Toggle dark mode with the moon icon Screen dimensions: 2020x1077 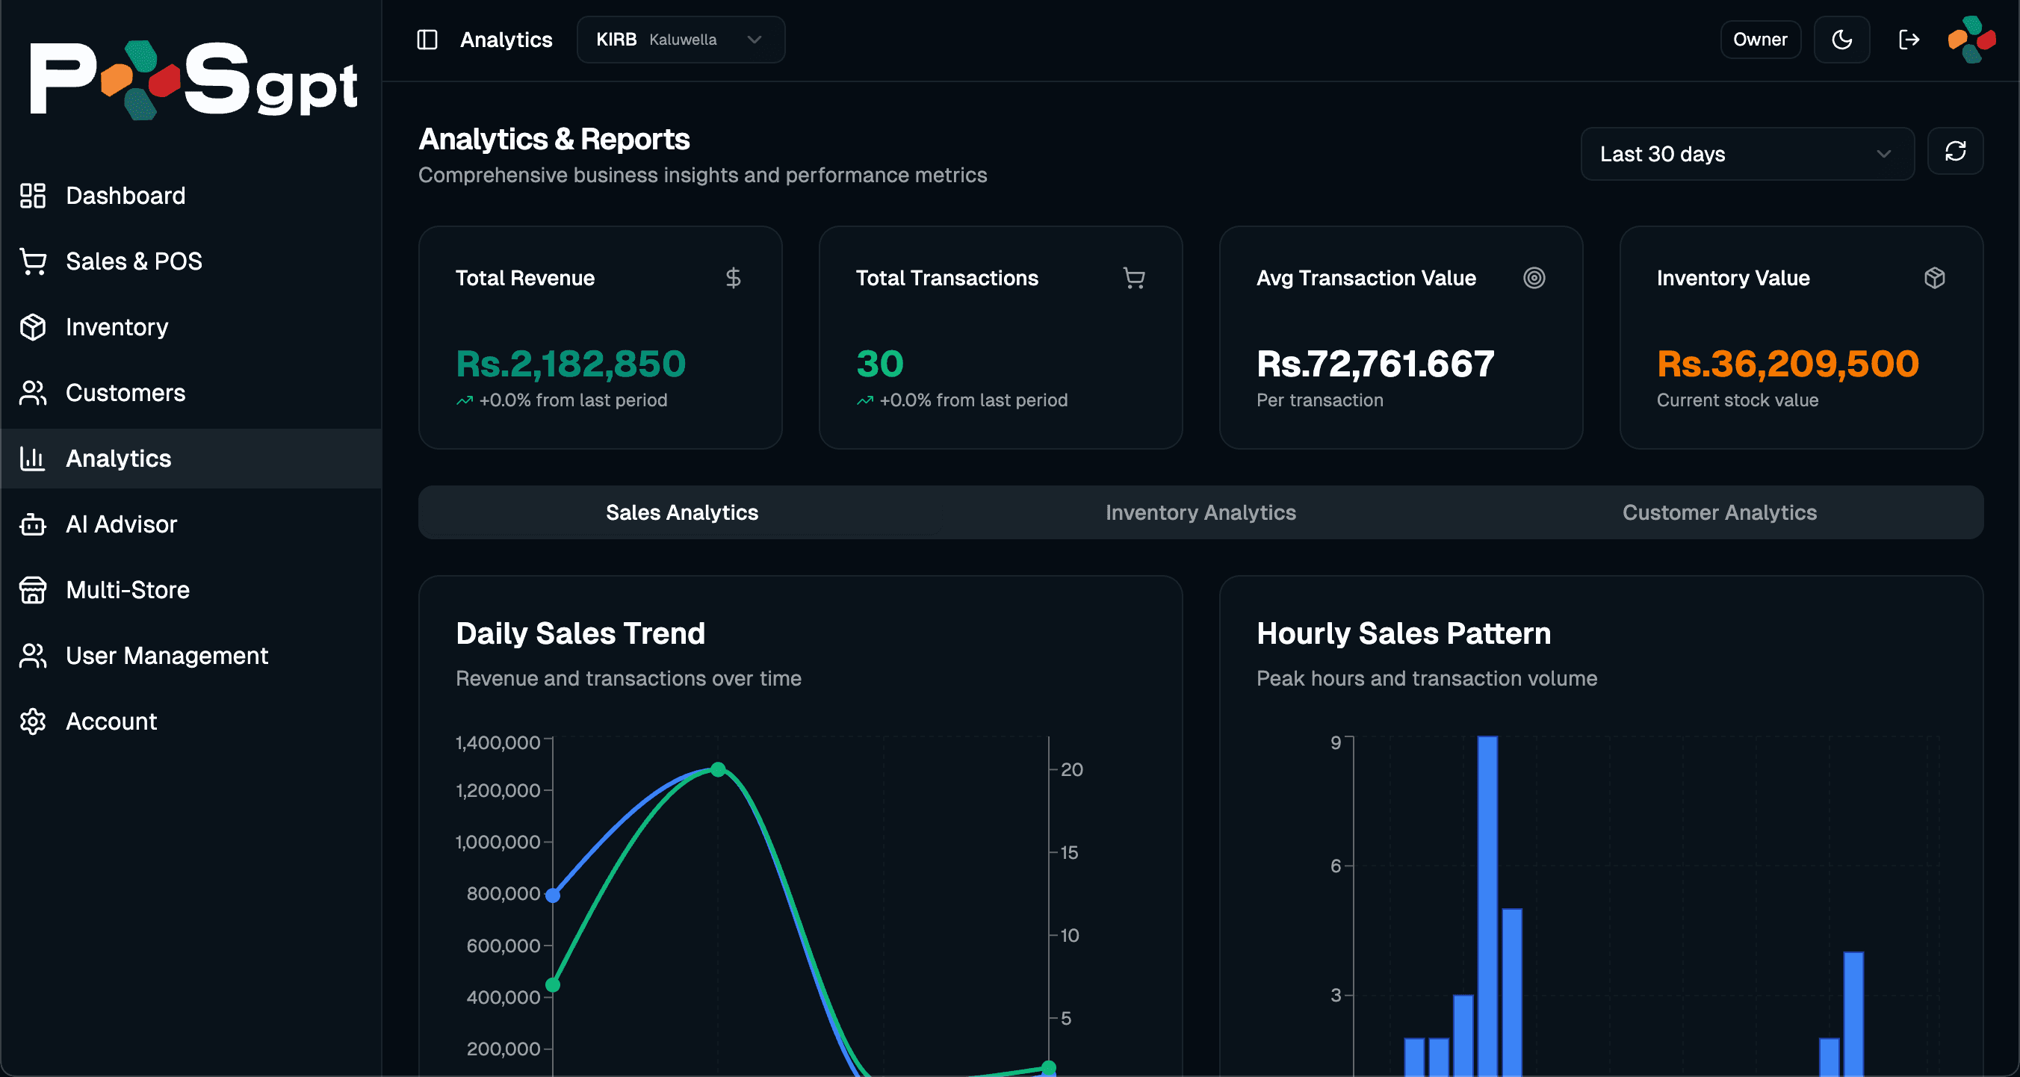click(1842, 39)
